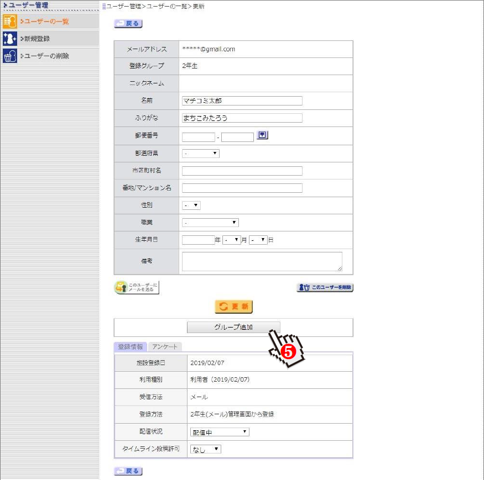Open the タイムライン投稿許可 dropdown
The height and width of the screenshot is (480, 484).
[205, 450]
